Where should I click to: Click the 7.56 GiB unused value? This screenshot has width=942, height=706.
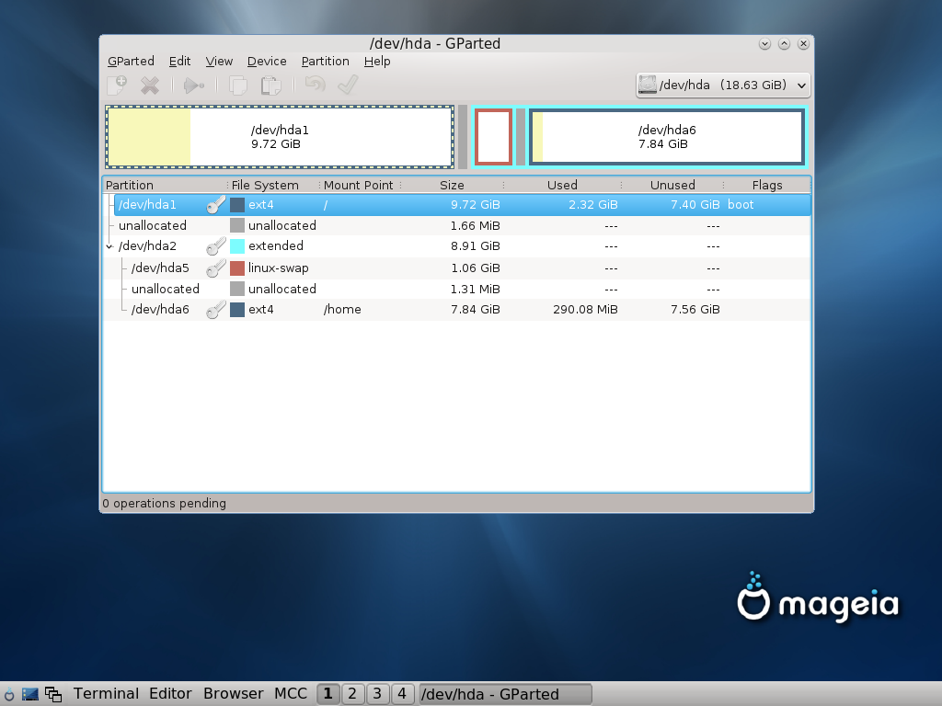[x=695, y=310]
